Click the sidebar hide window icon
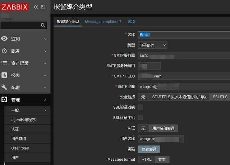This screenshot has height=165, width=230. (43, 7)
